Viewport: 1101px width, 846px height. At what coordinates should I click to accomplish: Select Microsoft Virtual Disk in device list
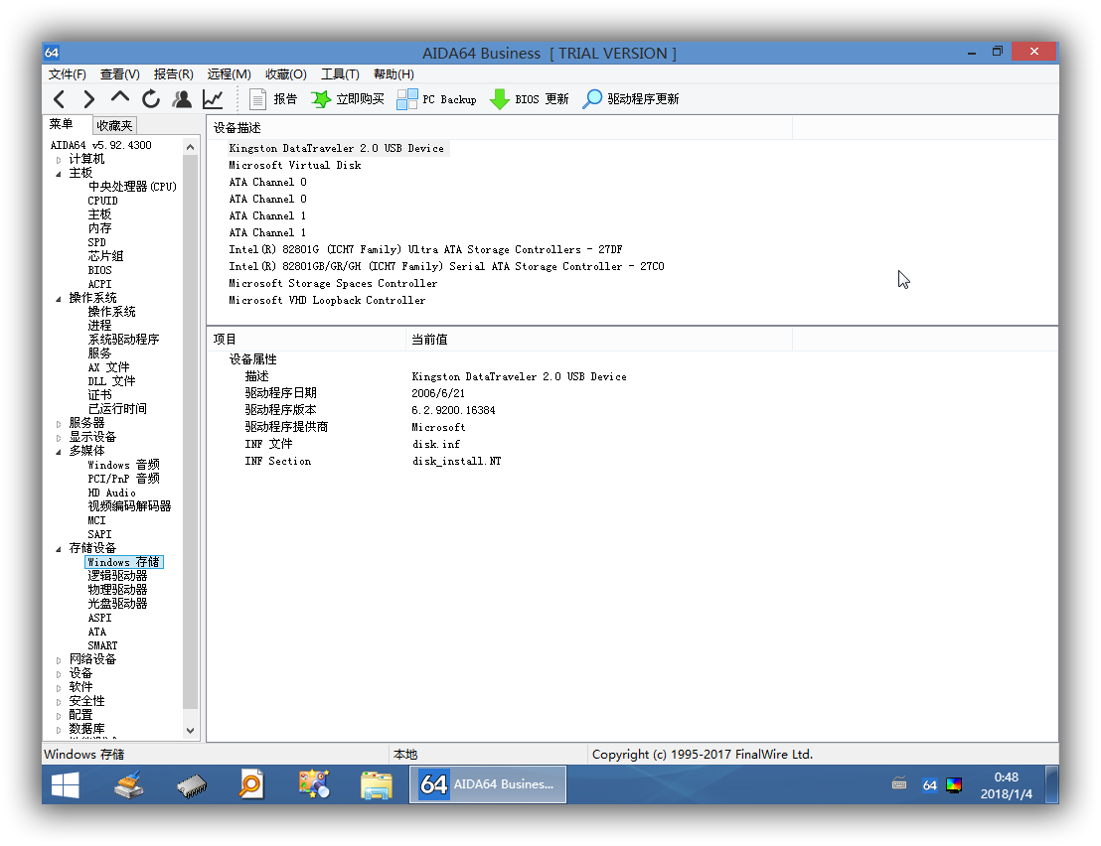pyautogui.click(x=295, y=166)
